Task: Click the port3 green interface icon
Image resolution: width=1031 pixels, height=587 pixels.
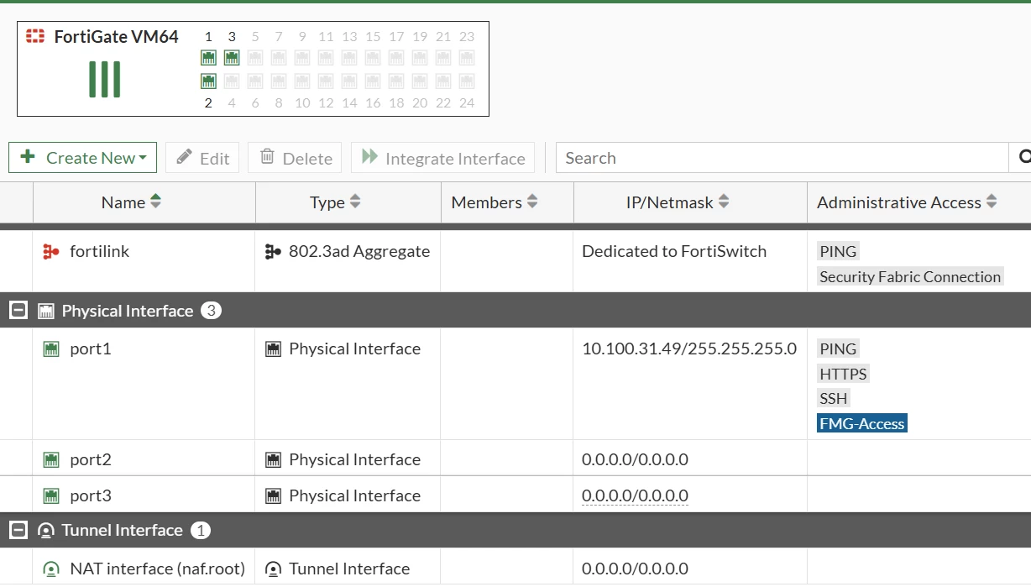Action: click(x=51, y=495)
